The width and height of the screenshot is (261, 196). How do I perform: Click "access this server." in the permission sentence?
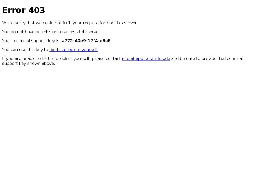point(83,32)
